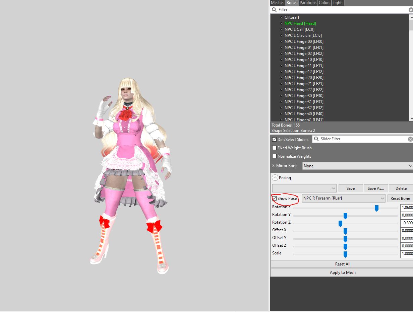
Task: Select the NPC L Calf [LClf] bone
Action: tap(299, 29)
